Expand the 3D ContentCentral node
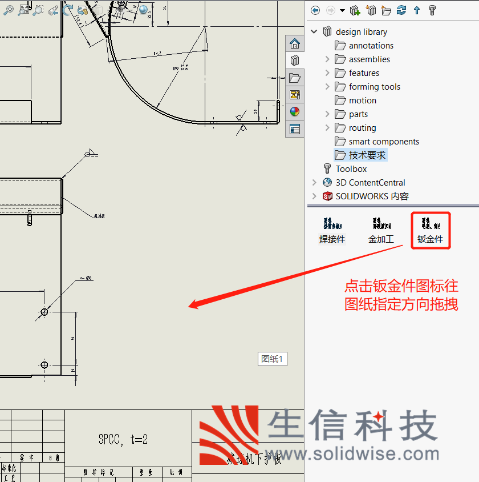The width and height of the screenshot is (479, 482). [314, 182]
